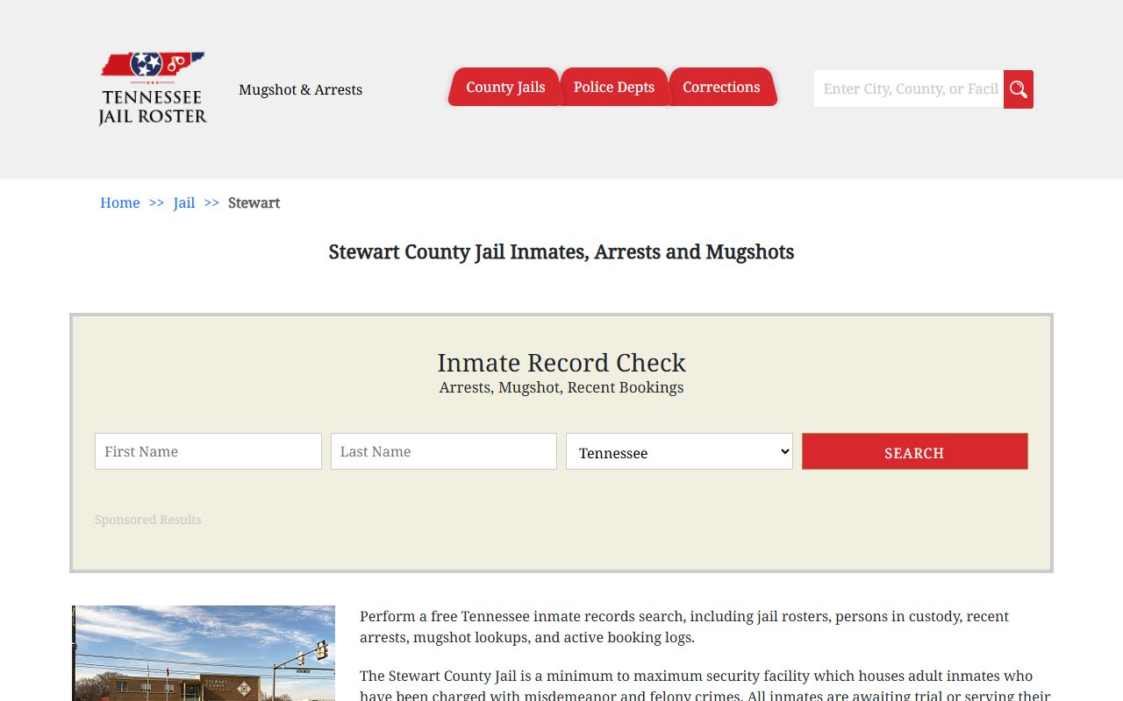This screenshot has width=1123, height=701.
Task: Click the paragraph starting 'Perform a free Tennessee'
Action: [x=684, y=627]
